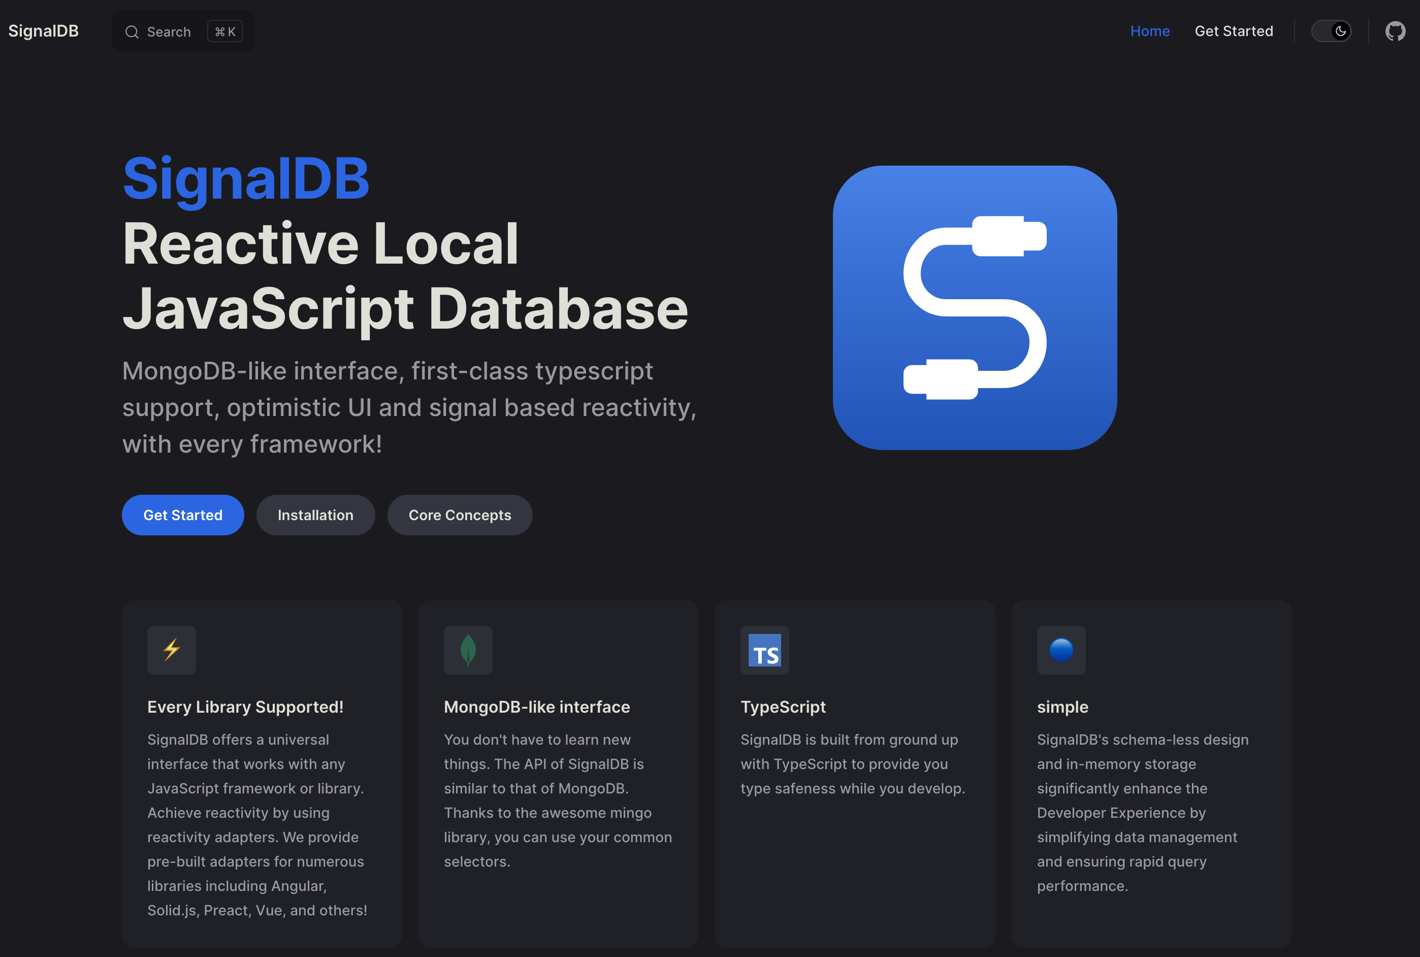Viewport: 1420px width, 957px height.
Task: Click the large SignalDB cable logo
Action: tap(975, 308)
